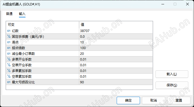Viewport: 194px width, 107px height.
Task: Switch to the 普通 tab
Action: [x=9, y=14]
